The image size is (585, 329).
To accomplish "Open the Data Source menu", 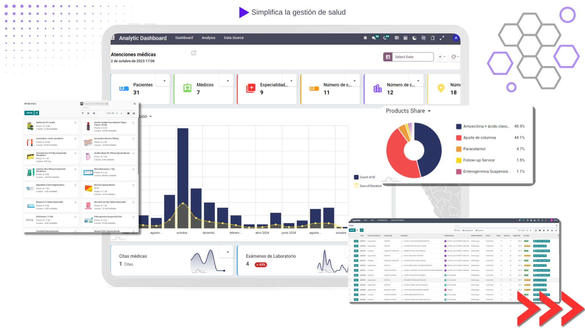I will coord(234,38).
